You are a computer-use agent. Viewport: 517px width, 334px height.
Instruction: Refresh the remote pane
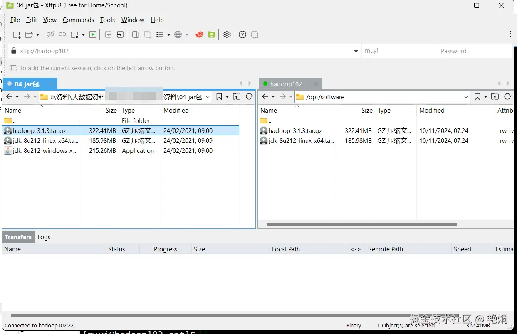[507, 97]
